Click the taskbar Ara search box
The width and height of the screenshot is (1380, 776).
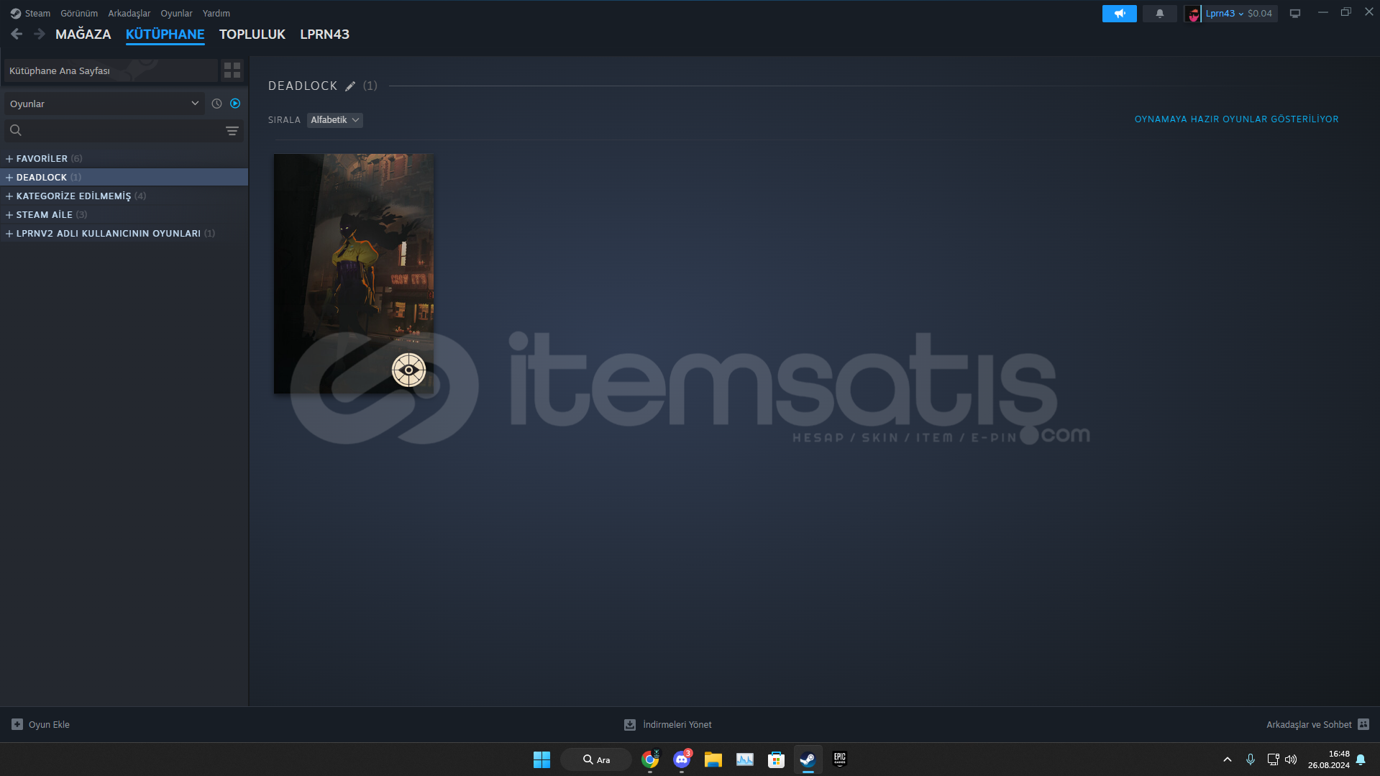tap(596, 759)
